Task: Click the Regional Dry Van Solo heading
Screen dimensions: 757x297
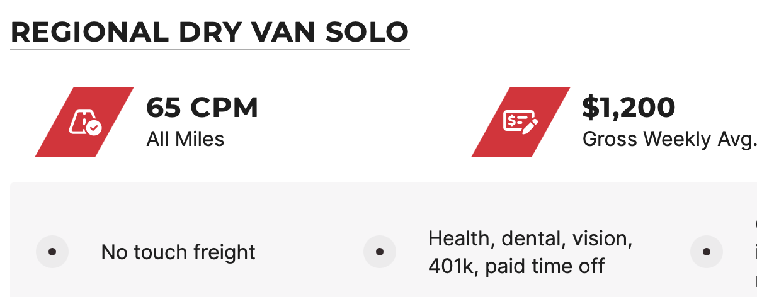Action: click(x=210, y=32)
